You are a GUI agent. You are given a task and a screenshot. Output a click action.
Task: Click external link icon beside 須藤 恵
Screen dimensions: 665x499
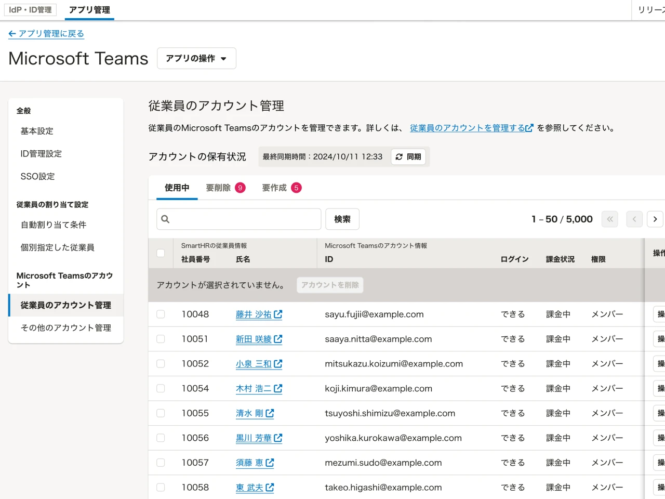pos(270,463)
